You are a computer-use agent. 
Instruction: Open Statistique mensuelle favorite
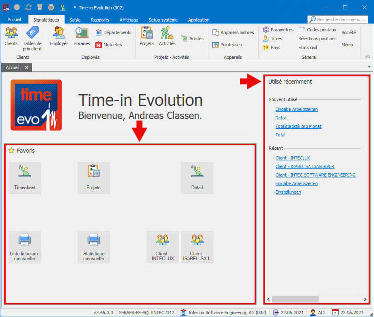point(93,247)
